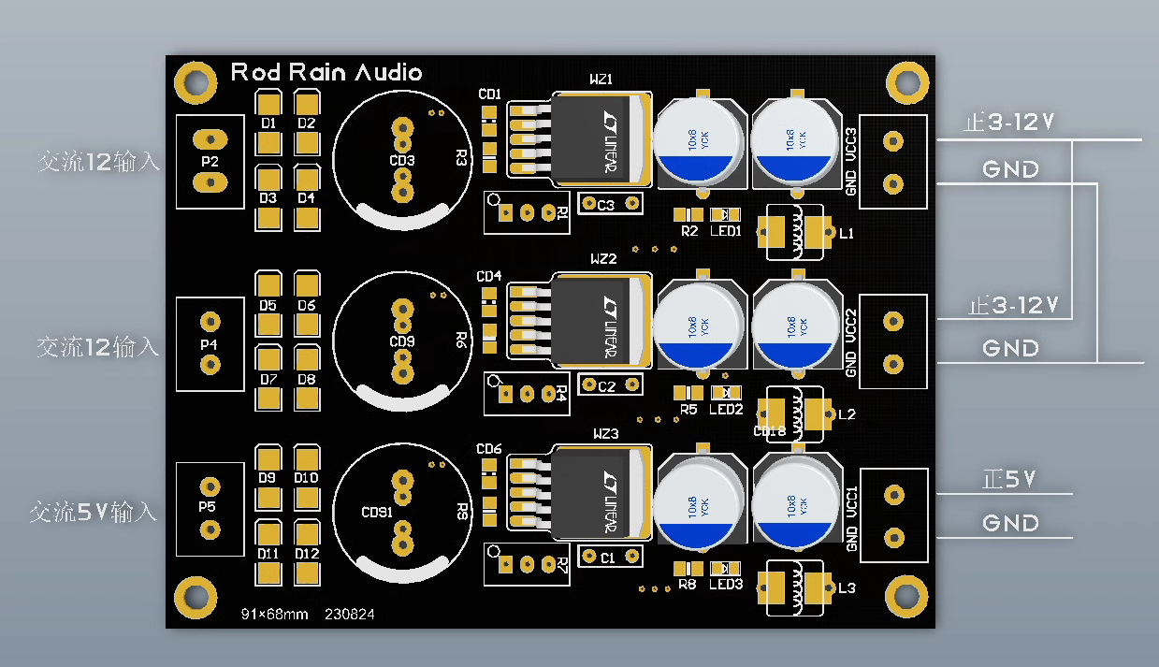Viewport: 1159px width, 667px height.
Task: Select inductor L1 on the board
Action: (794, 231)
